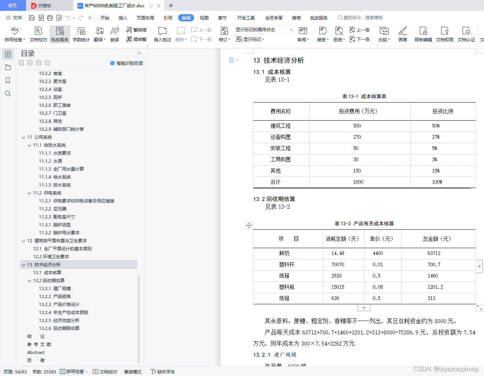Go to 下一条 next revision
Screen dimensions: 484x376
tap(360, 39)
